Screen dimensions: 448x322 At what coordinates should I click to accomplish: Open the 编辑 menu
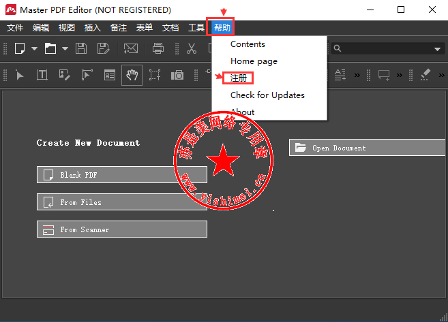pyautogui.click(x=41, y=28)
